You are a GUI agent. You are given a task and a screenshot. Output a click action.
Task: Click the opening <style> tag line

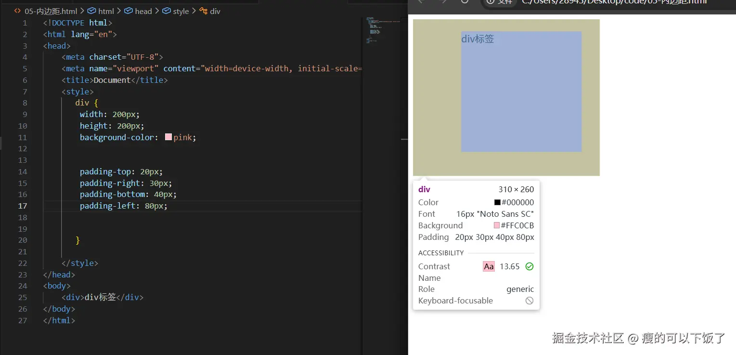[x=77, y=92]
